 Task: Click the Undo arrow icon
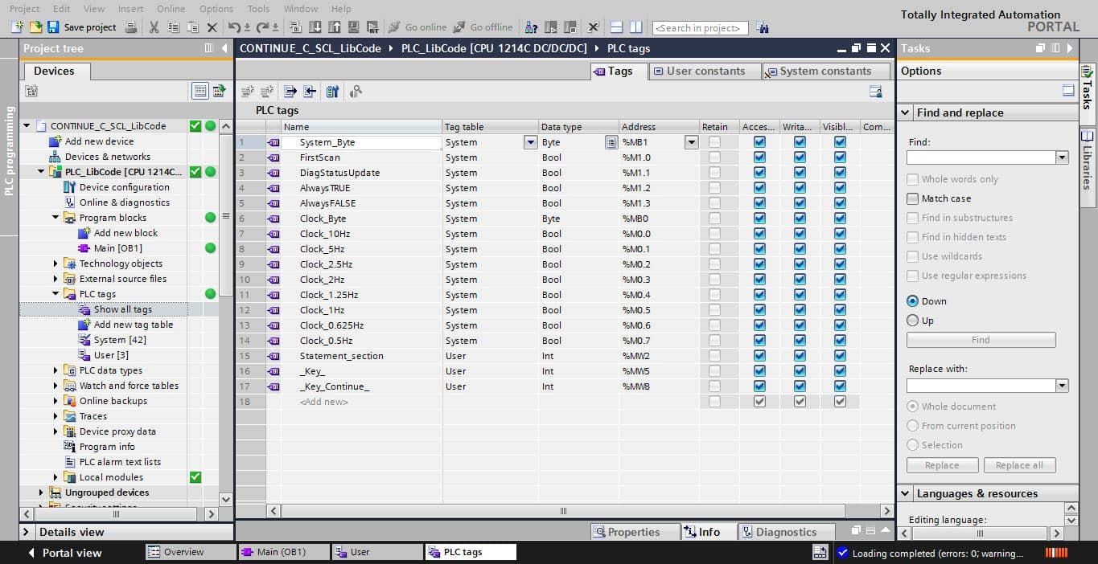click(x=233, y=27)
